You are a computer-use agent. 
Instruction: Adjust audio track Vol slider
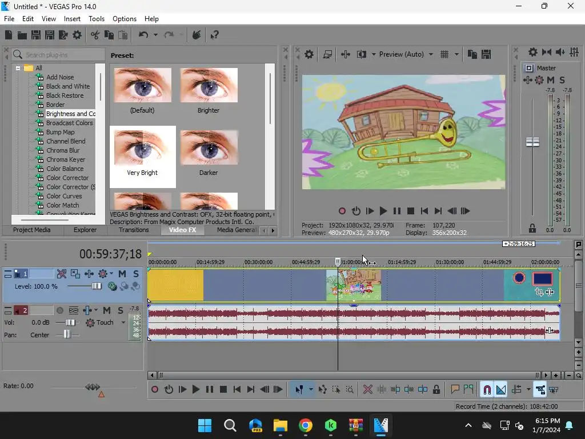[70, 322]
